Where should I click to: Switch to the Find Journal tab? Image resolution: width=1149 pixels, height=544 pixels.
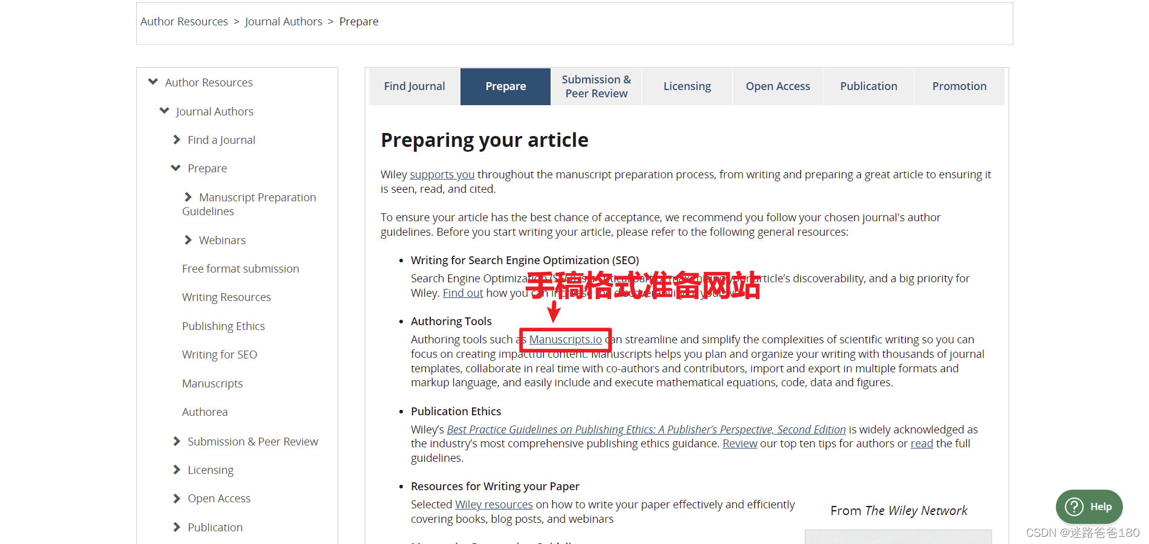(414, 86)
